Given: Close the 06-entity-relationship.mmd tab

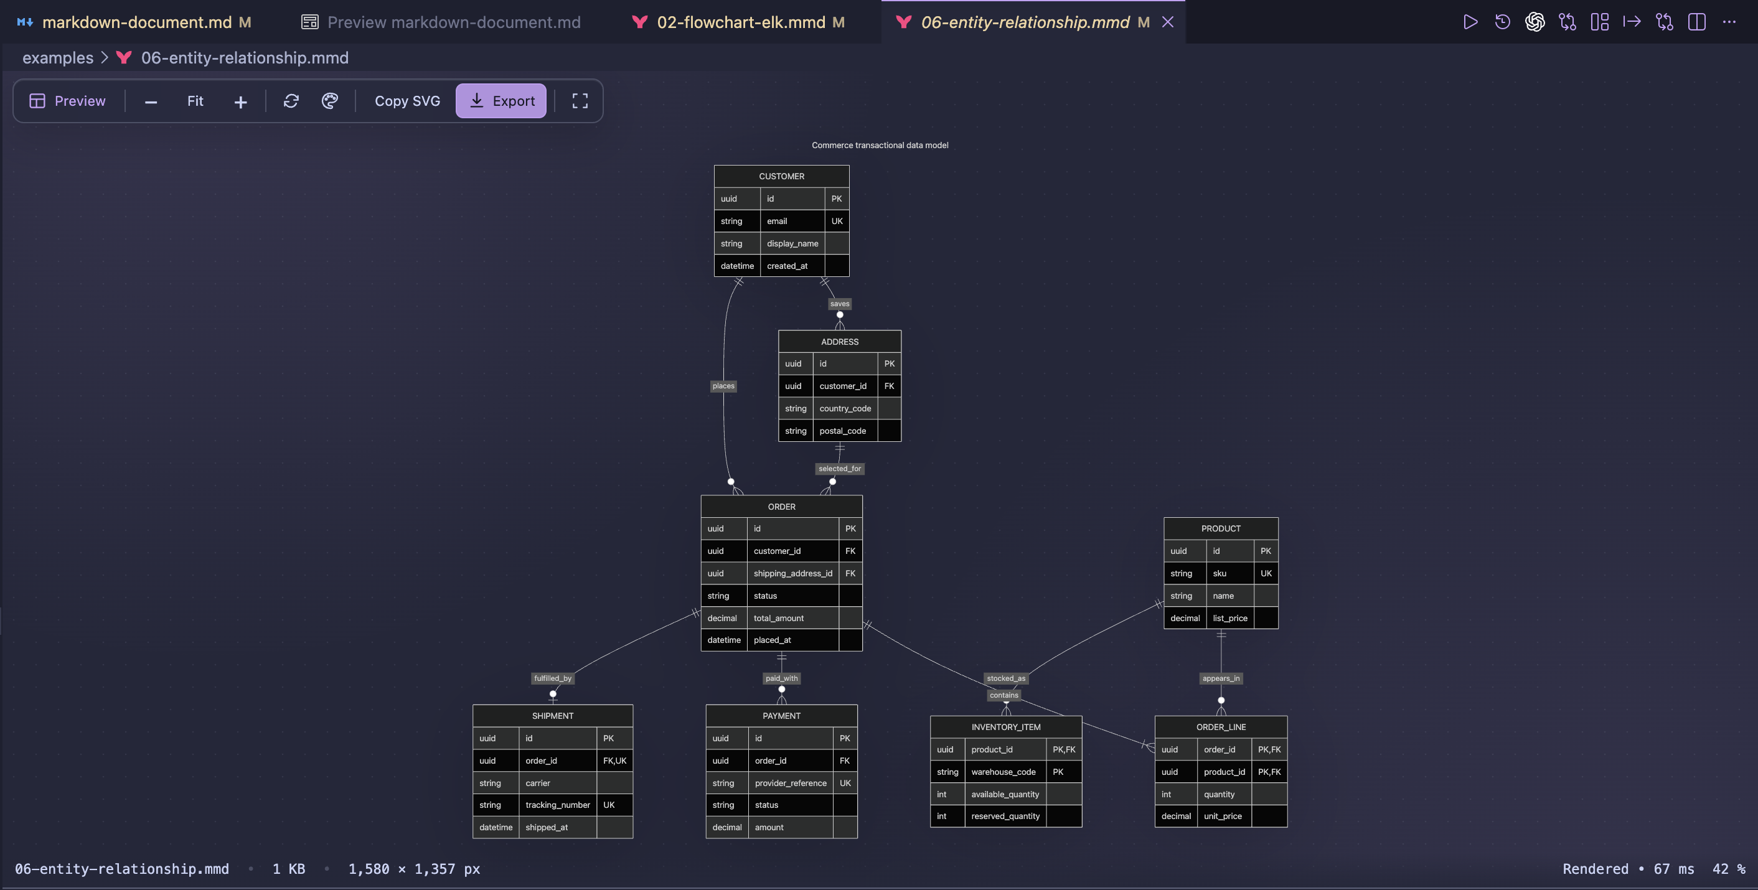Looking at the screenshot, I should [x=1168, y=22].
